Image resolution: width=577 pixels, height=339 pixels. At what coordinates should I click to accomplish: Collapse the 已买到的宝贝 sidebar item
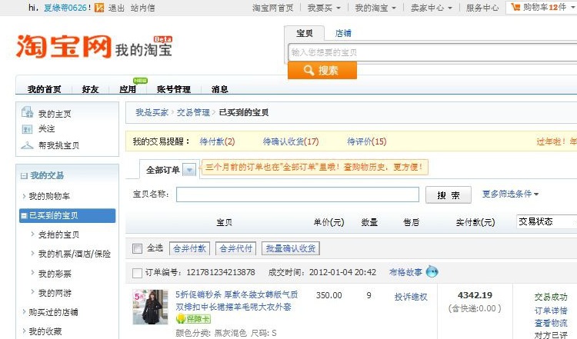point(25,215)
